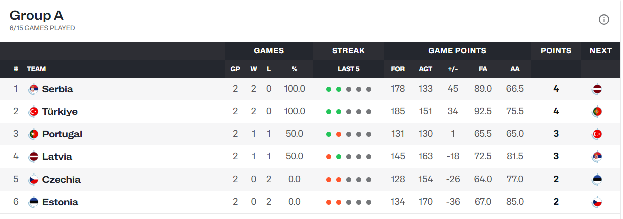Image resolution: width=623 pixels, height=219 pixels.
Task: Open Estonia's next opponent Czechia flag
Action: click(x=597, y=202)
